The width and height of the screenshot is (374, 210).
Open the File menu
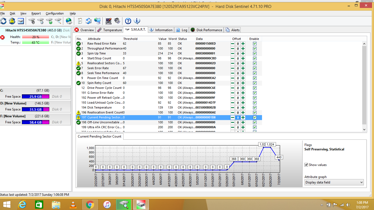click(2, 13)
